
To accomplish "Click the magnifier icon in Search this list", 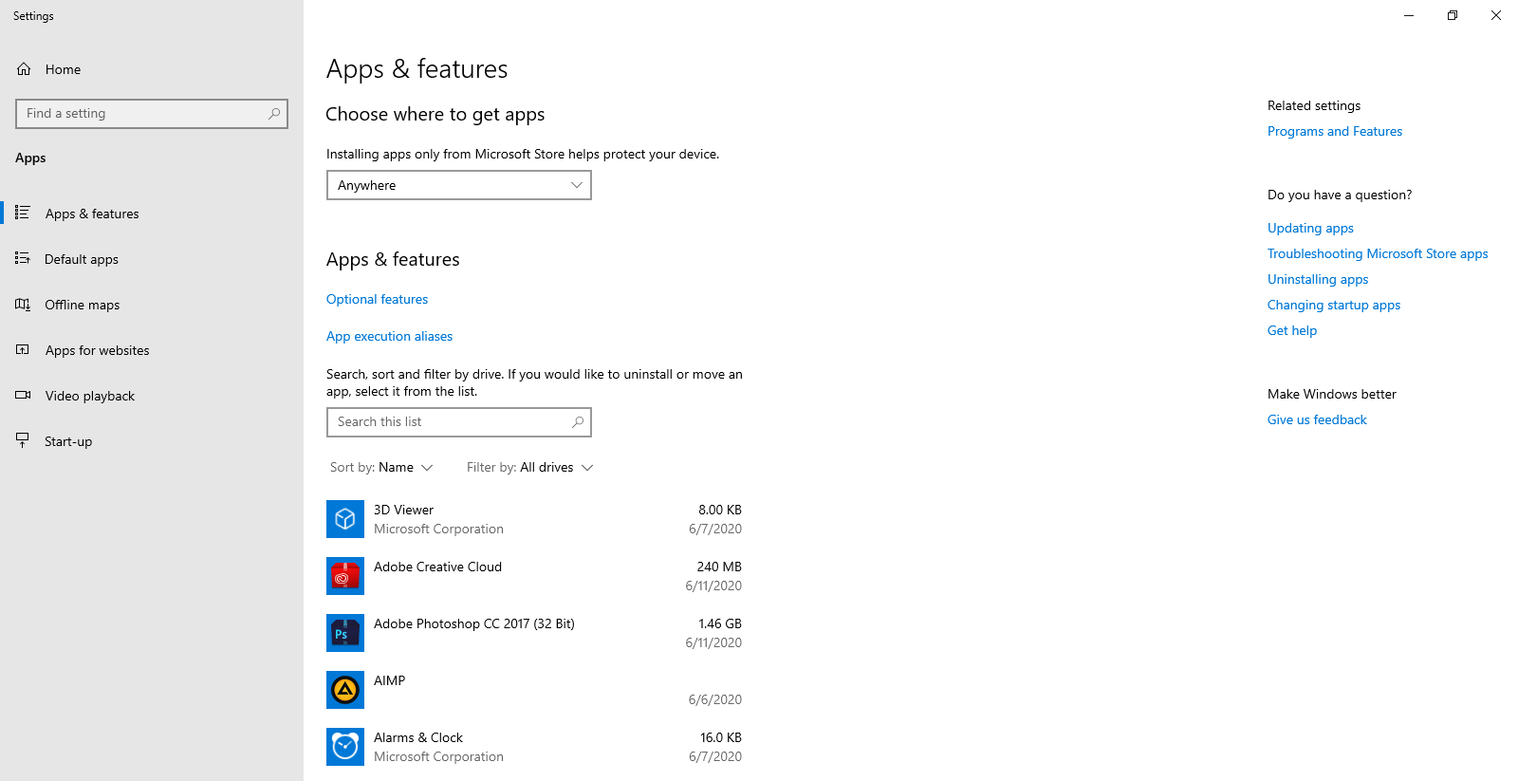I will (x=578, y=422).
